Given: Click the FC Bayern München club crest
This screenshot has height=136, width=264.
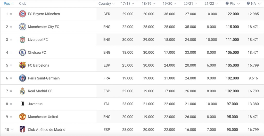Looking at the screenshot, I should click(22, 14).
